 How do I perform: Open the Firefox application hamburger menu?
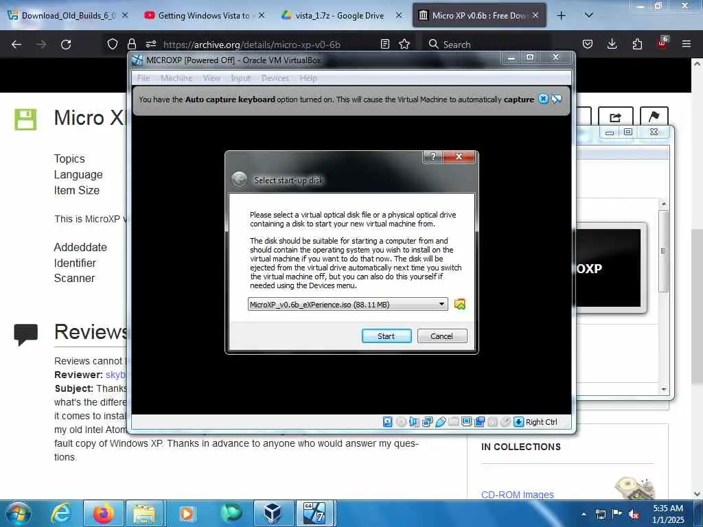click(687, 44)
